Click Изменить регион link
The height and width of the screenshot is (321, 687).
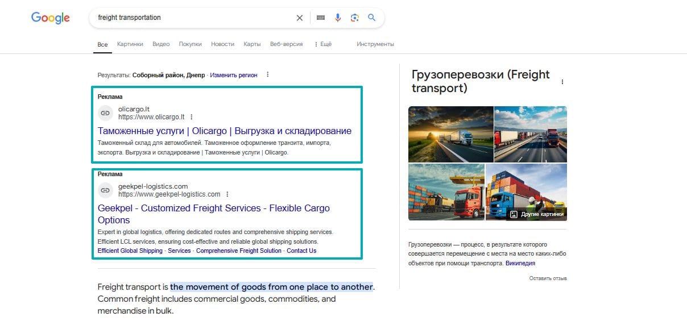coord(234,75)
